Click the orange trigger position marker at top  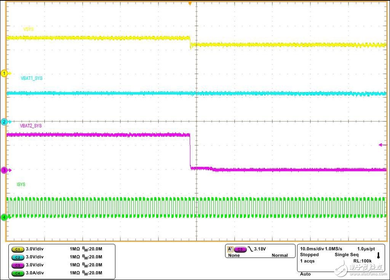190,3
